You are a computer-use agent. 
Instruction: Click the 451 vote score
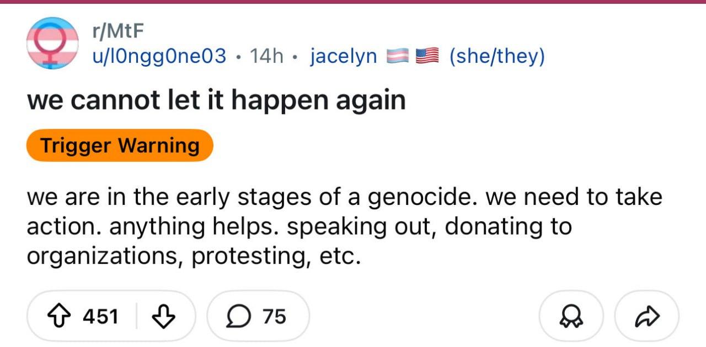[100, 316]
